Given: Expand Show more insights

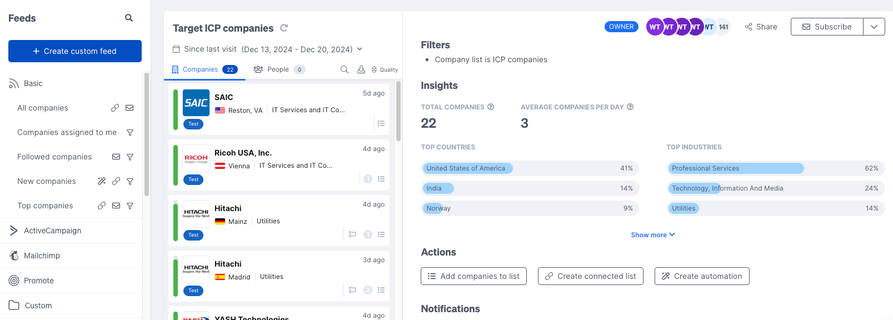Looking at the screenshot, I should [x=653, y=235].
